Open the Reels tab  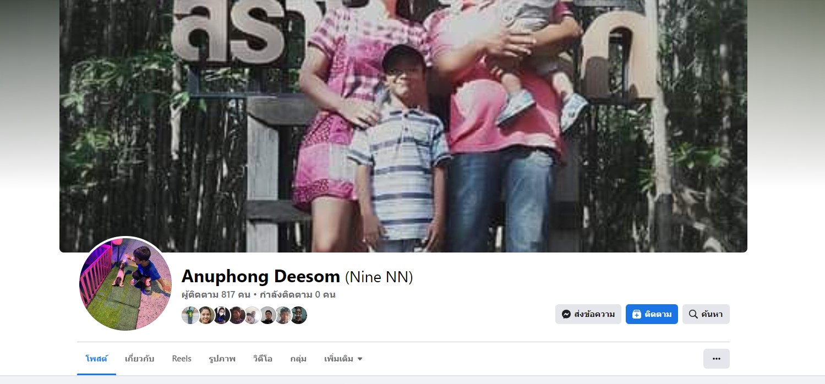pos(182,359)
